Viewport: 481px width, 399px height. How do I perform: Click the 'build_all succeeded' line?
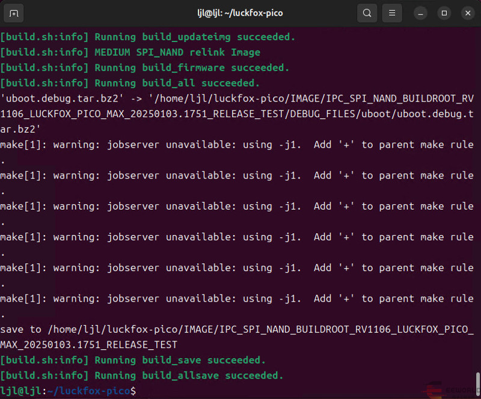(x=130, y=83)
